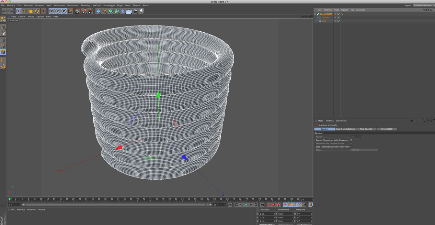Collapse the Sweep NURBS tree node

click(x=316, y=14)
